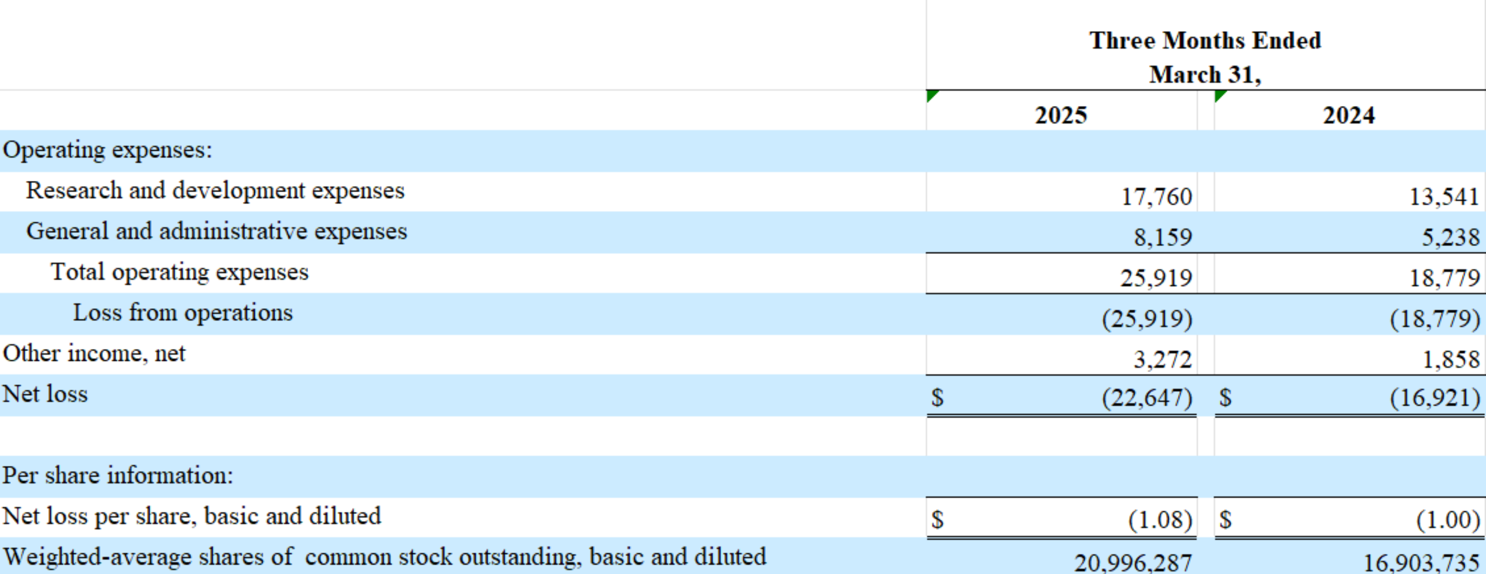Click the 2024 column header cell
This screenshot has width=1486, height=574.
[x=1348, y=115]
